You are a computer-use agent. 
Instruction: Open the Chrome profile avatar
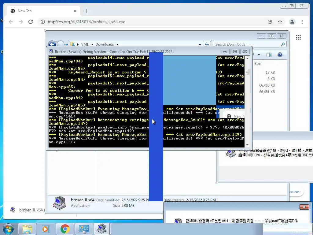292,22
